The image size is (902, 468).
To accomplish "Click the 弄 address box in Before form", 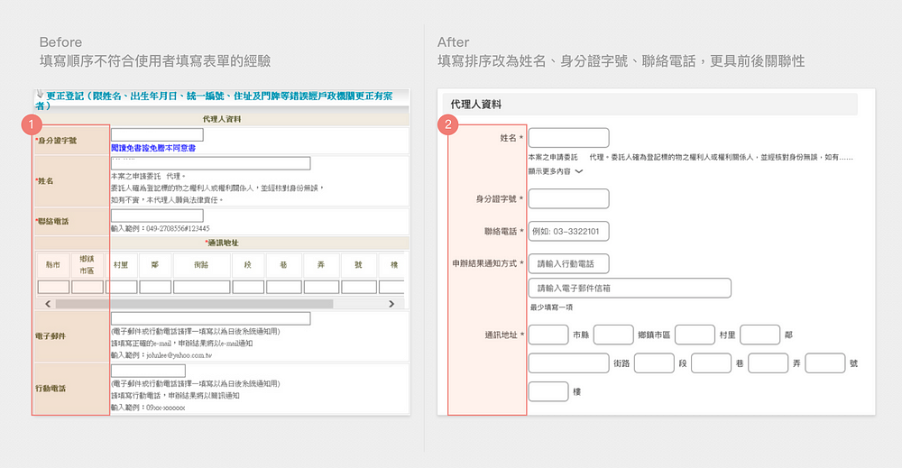I will 321,287.
